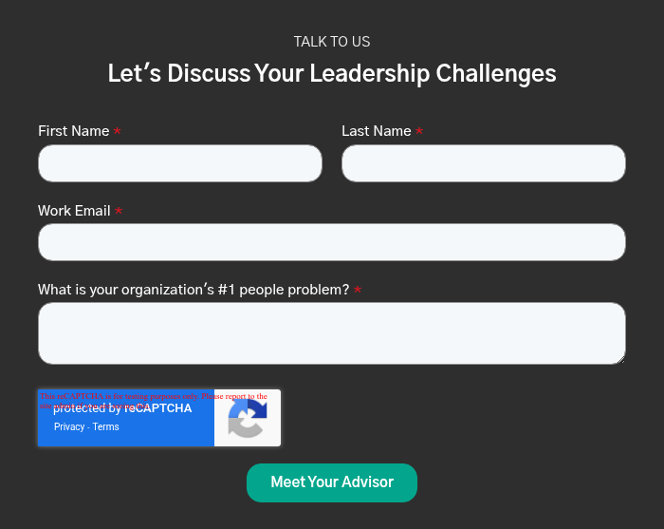
Task: Select the Work Email input field
Action: pos(332,242)
